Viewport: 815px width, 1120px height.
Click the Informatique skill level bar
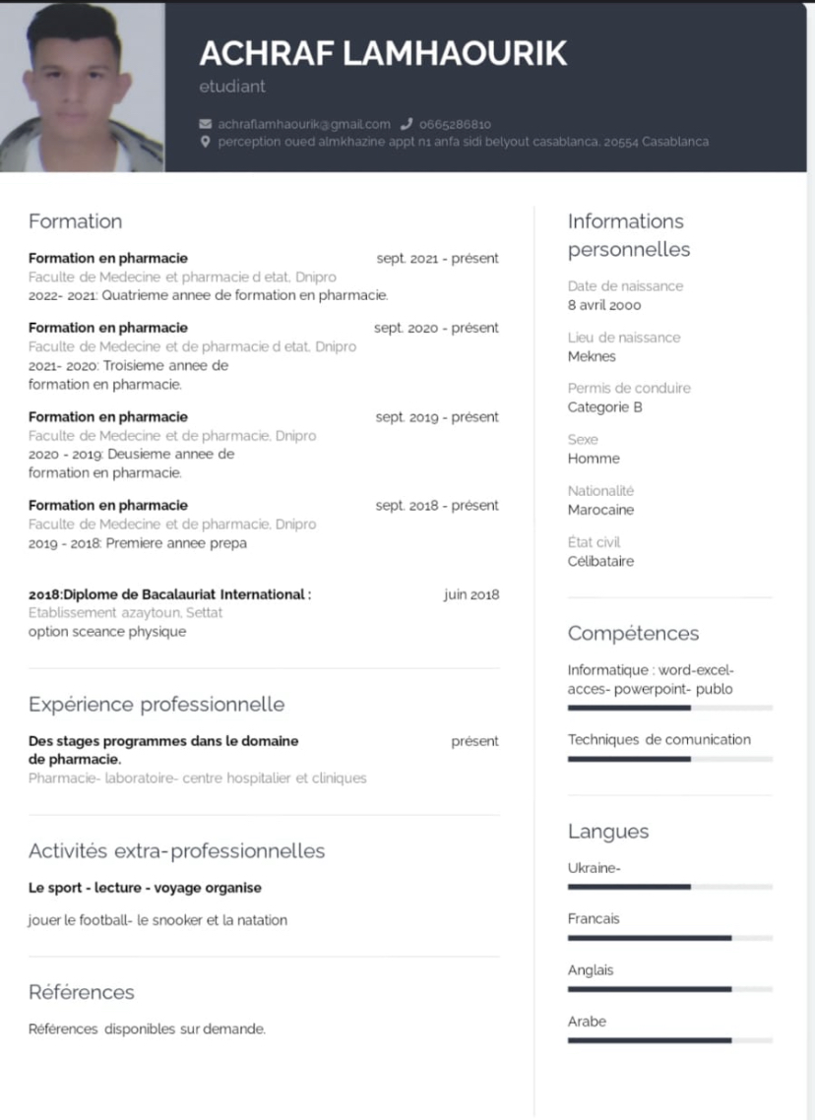(670, 708)
